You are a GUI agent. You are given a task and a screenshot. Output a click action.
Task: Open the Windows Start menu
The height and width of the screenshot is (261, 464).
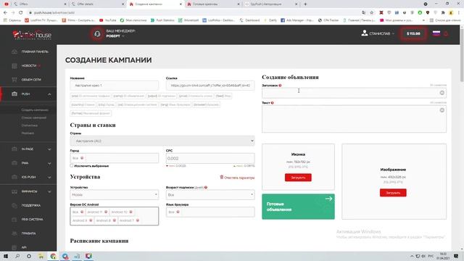[x=6, y=256]
